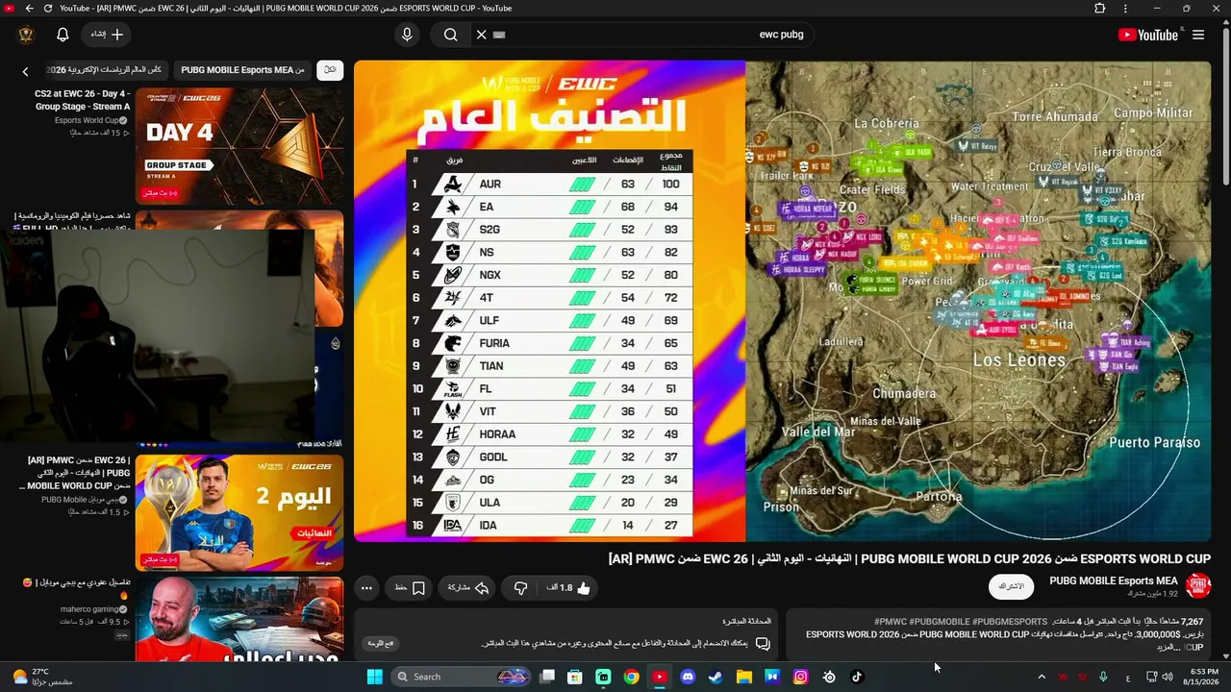The image size is (1231, 692).
Task: Switch to the YouTube app on the taskbar
Action: click(659, 677)
